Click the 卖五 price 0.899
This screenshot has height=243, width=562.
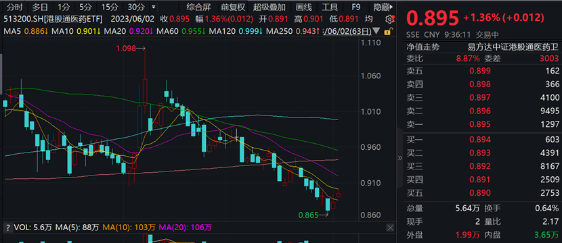coord(480,71)
